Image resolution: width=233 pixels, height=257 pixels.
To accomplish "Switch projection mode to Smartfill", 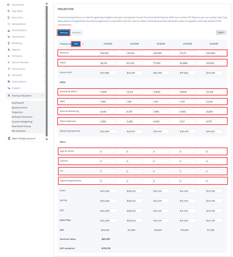I will click(x=76, y=33).
